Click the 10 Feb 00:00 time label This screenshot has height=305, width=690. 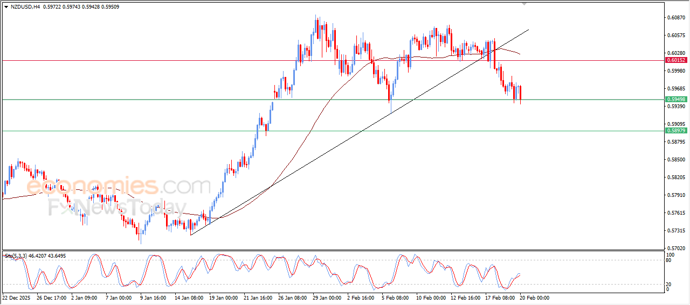pos(431,297)
